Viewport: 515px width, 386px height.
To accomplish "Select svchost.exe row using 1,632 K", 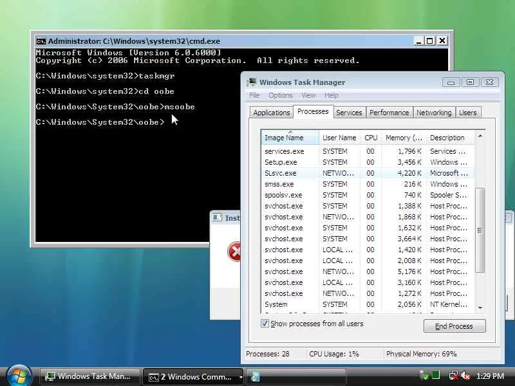I will (368, 228).
